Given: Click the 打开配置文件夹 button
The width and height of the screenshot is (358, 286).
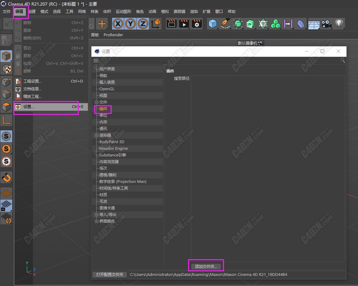Looking at the screenshot, I should click(x=110, y=275).
